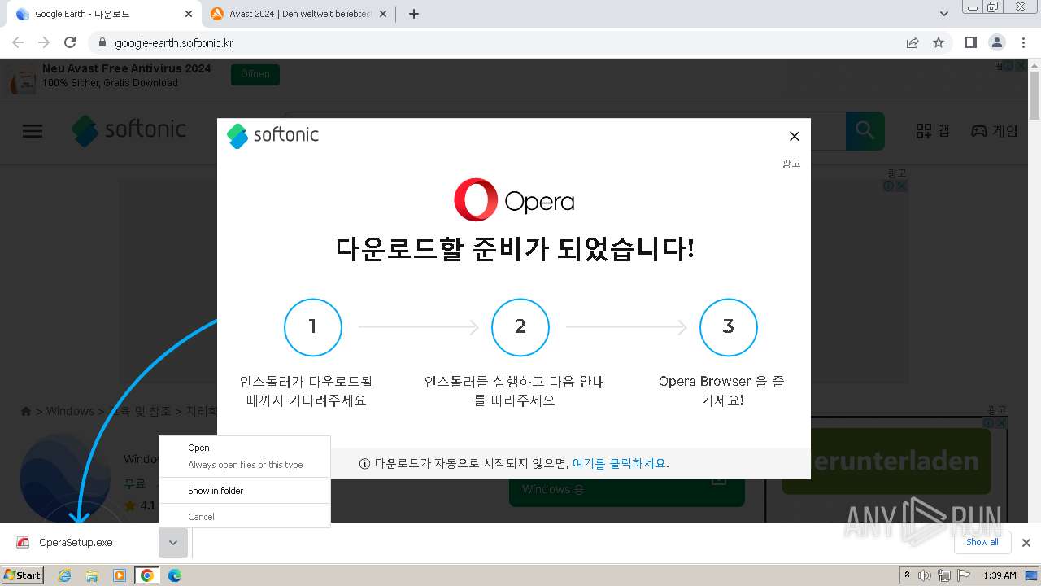Open the softonic hamburger menu
This screenshot has width=1041, height=586.
pos(33,131)
